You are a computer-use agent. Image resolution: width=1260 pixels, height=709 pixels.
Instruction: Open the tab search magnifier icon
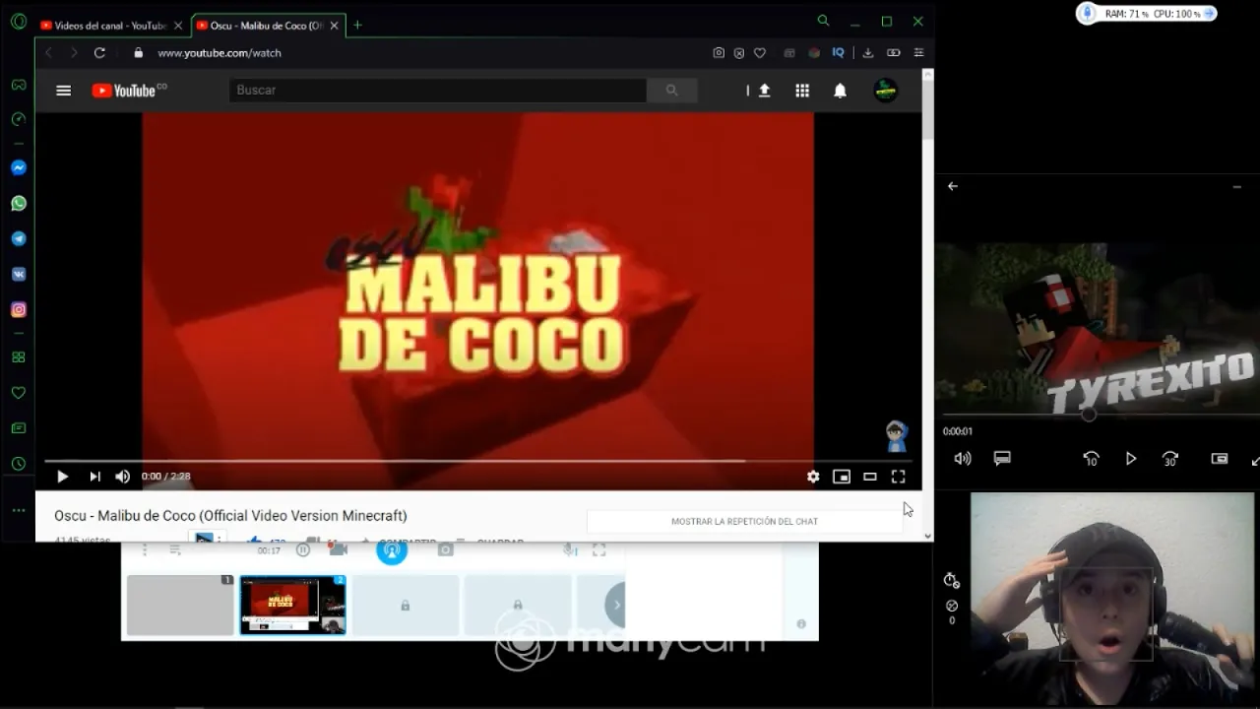[823, 21]
